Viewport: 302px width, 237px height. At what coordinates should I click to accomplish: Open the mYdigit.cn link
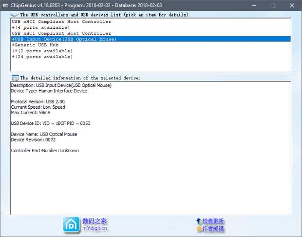click(94, 228)
